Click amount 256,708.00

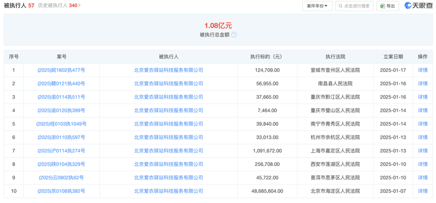pyautogui.click(x=267, y=164)
